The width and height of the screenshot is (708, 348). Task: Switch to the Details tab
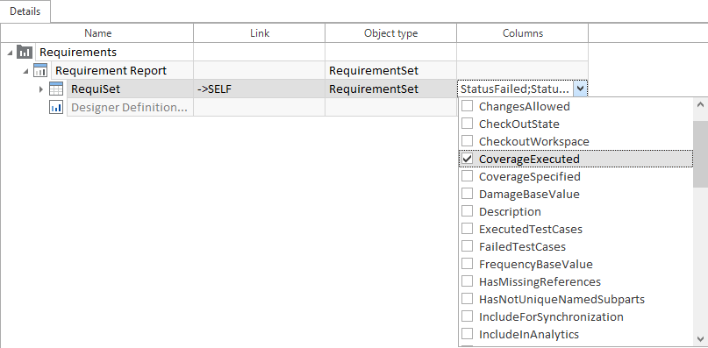point(25,11)
